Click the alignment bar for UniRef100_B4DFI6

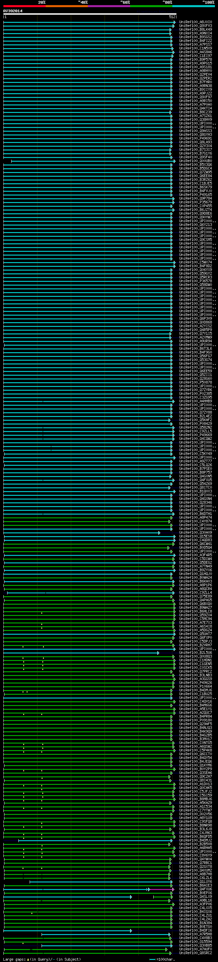click(x=67, y=930)
